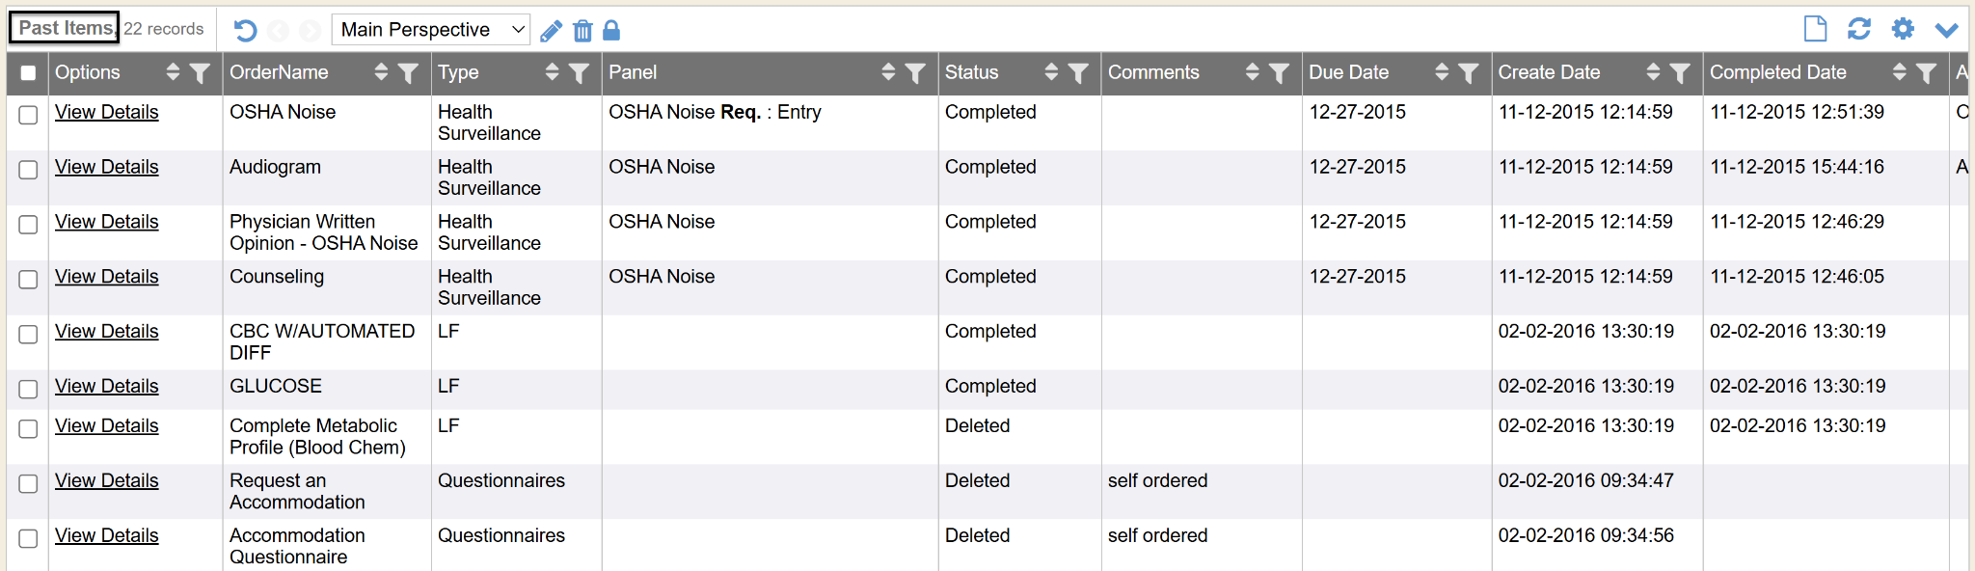1975x571 pixels.
Task: Click the blue padlock icon
Action: (611, 31)
